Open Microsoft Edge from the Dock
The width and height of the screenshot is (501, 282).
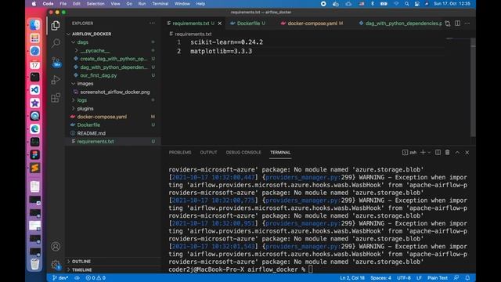[x=34, y=128]
